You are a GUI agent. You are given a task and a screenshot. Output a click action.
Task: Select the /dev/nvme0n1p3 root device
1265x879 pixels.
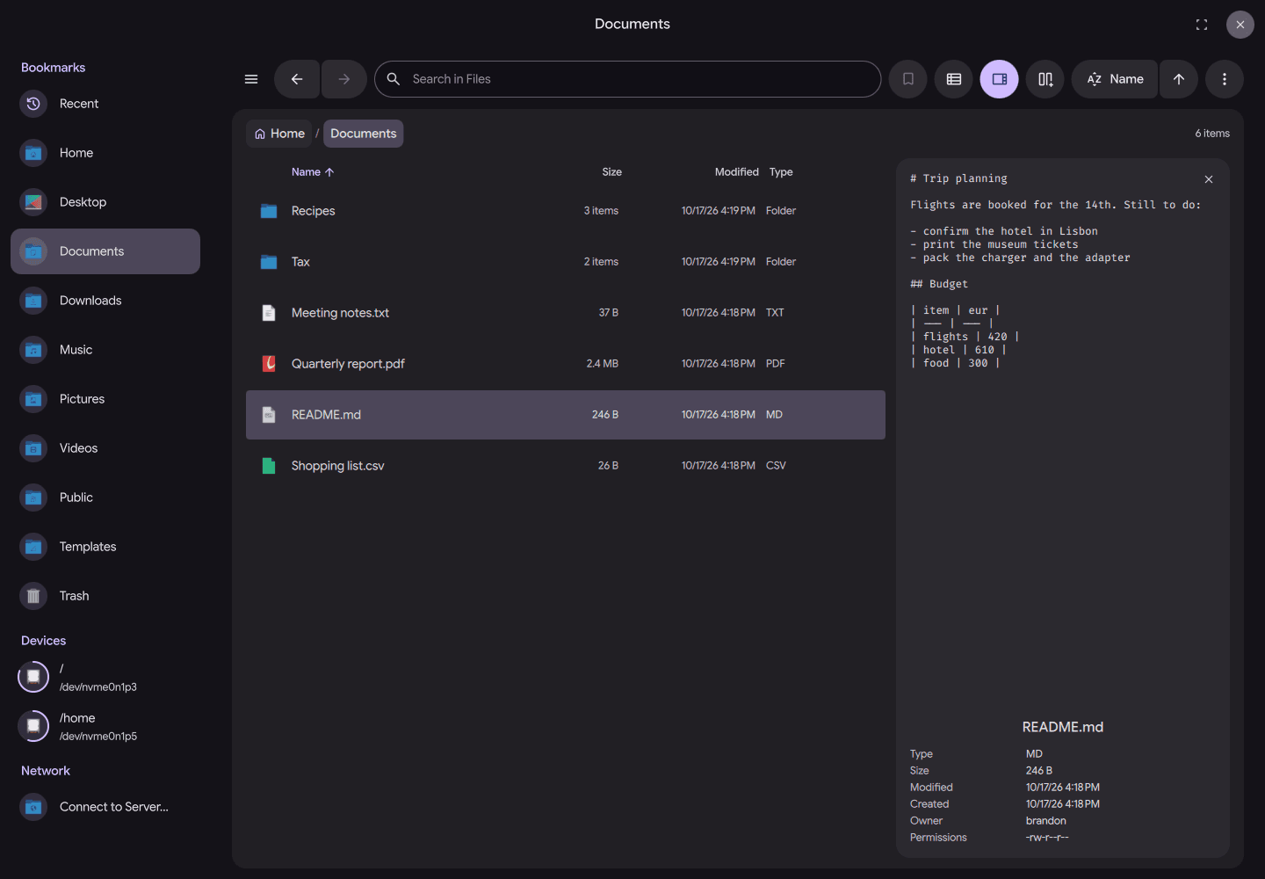[x=105, y=677]
